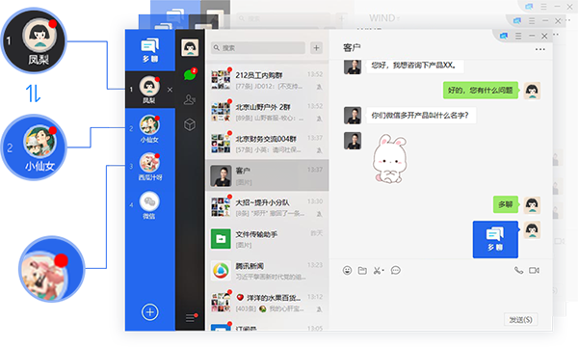Close the 凤梨 account tab
Screen dimensions: 578x347
170,90
